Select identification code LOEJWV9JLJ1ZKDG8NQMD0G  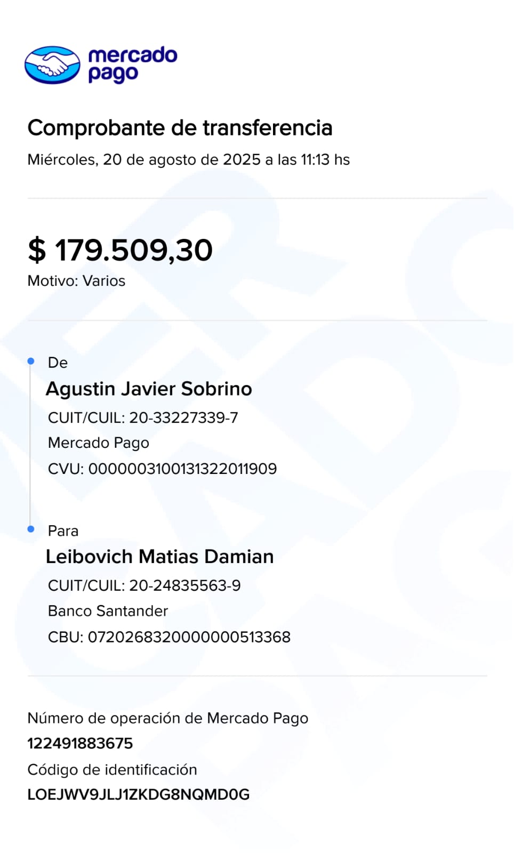coord(139,795)
